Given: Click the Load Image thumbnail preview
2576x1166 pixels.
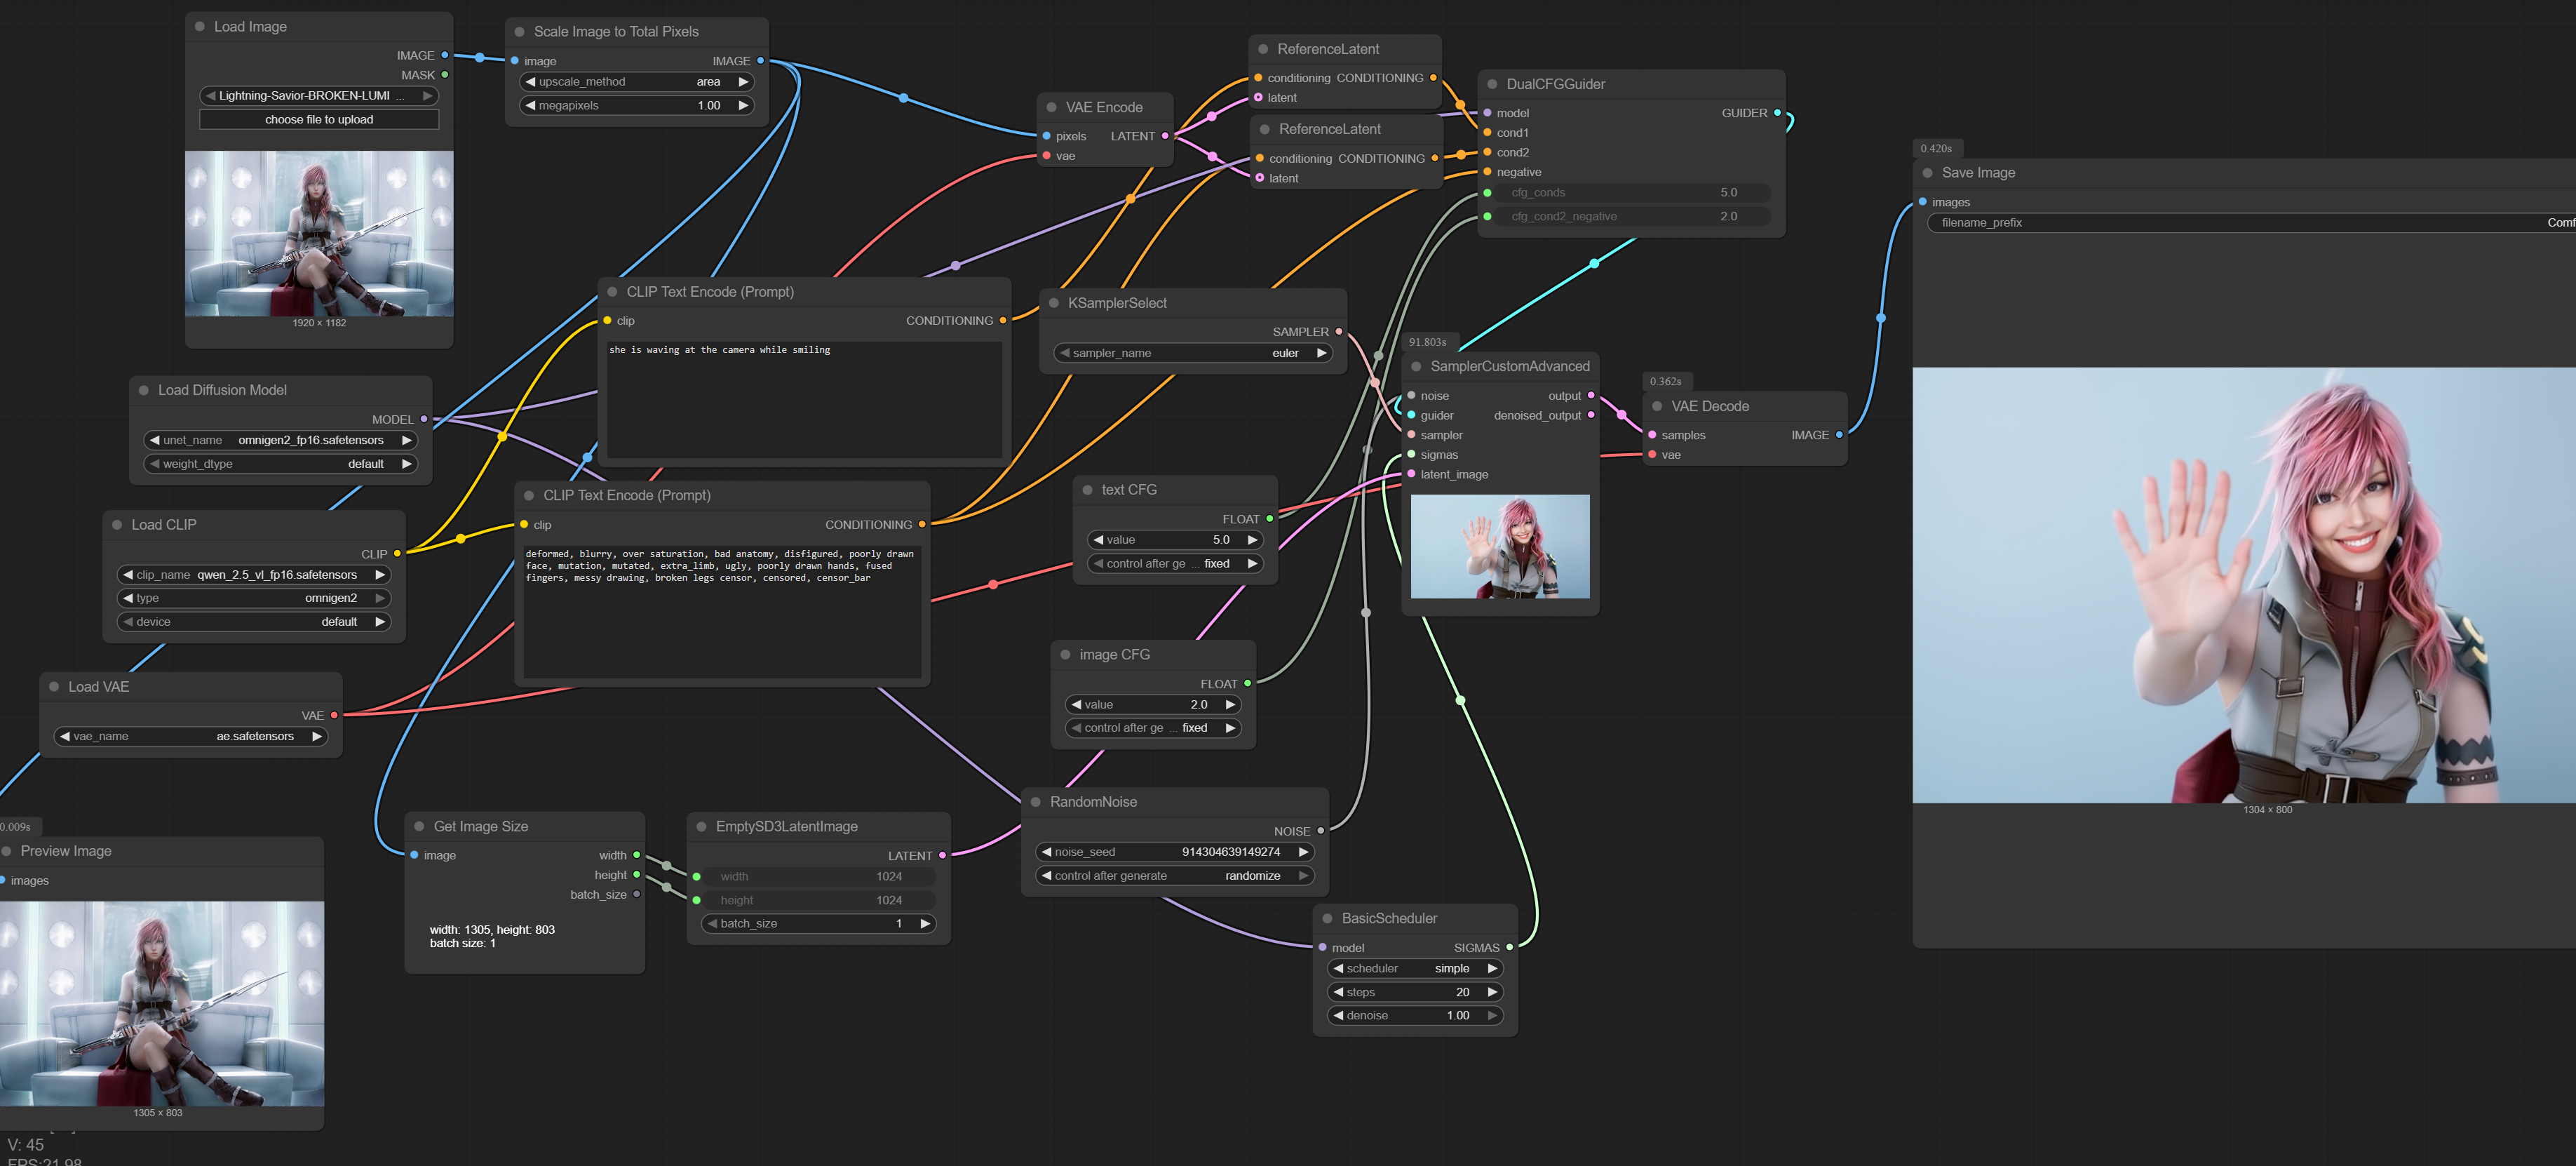Looking at the screenshot, I should (x=319, y=234).
